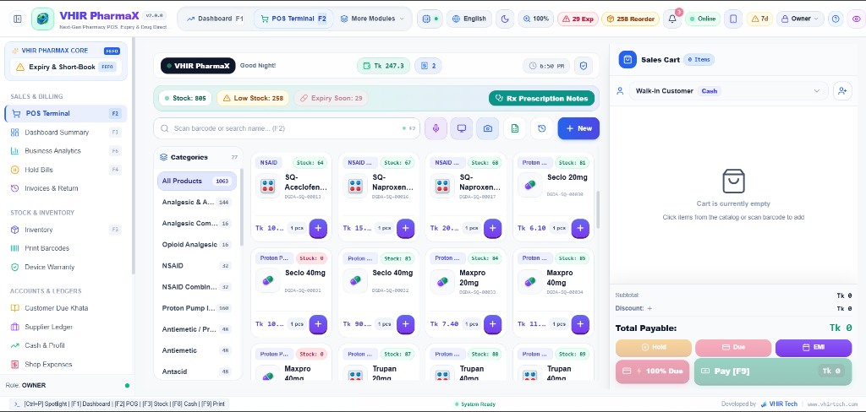The image size is (866, 412).
Task: Open the AI chip status button
Action: pos(430,19)
